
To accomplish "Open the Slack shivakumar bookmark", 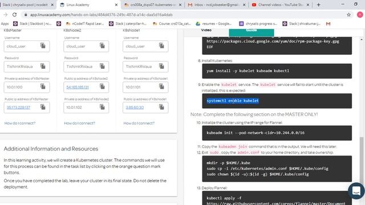I will tap(302, 24).
